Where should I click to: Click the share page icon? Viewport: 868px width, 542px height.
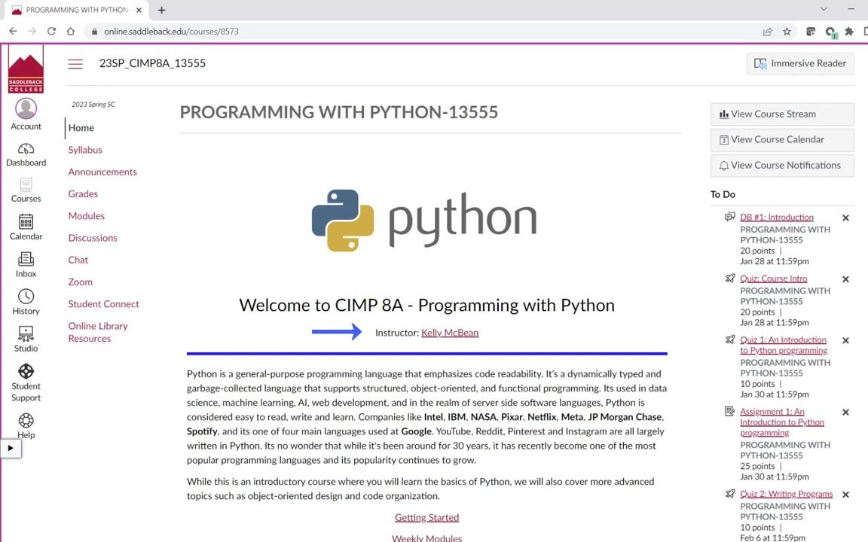pyautogui.click(x=768, y=32)
